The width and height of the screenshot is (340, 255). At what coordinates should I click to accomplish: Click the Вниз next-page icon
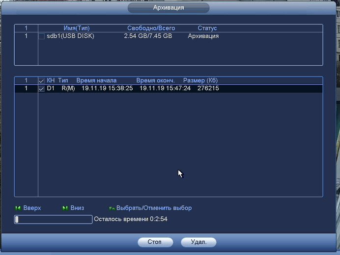click(x=65, y=208)
